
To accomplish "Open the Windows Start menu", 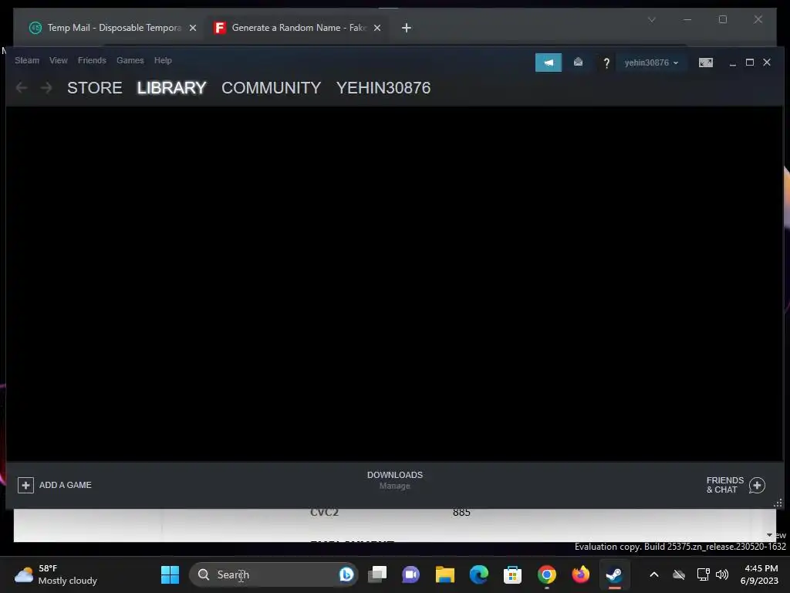I will coord(170,574).
